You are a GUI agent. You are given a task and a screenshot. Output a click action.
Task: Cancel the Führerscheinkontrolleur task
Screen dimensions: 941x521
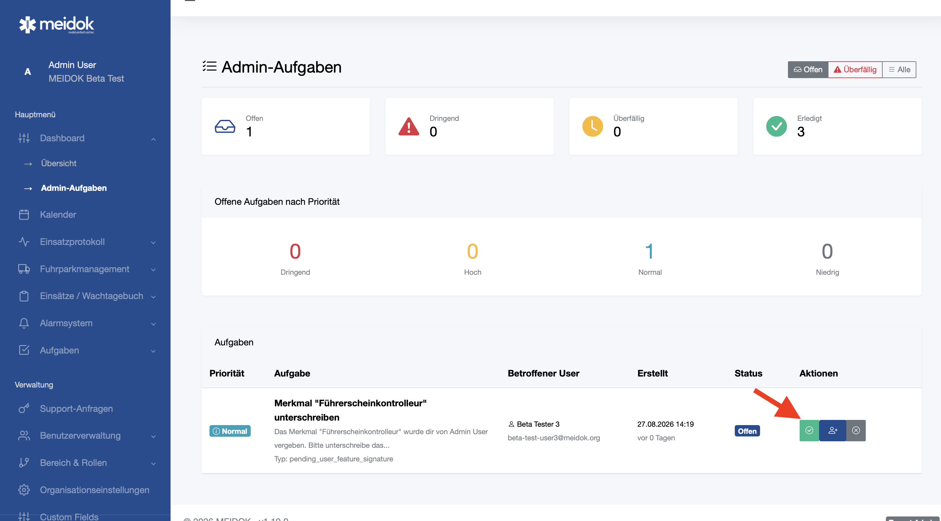tap(856, 431)
